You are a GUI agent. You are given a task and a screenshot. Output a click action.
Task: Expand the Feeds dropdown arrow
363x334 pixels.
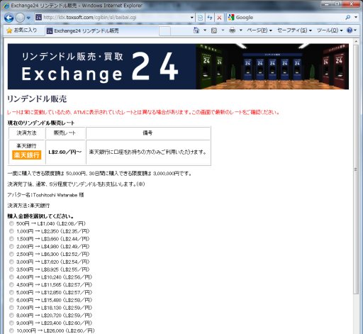tap(223, 30)
